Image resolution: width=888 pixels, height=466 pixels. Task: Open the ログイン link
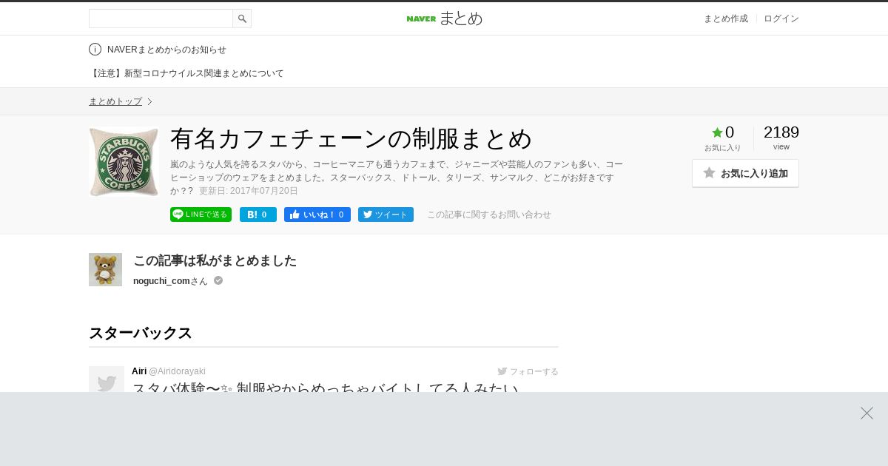(x=781, y=18)
